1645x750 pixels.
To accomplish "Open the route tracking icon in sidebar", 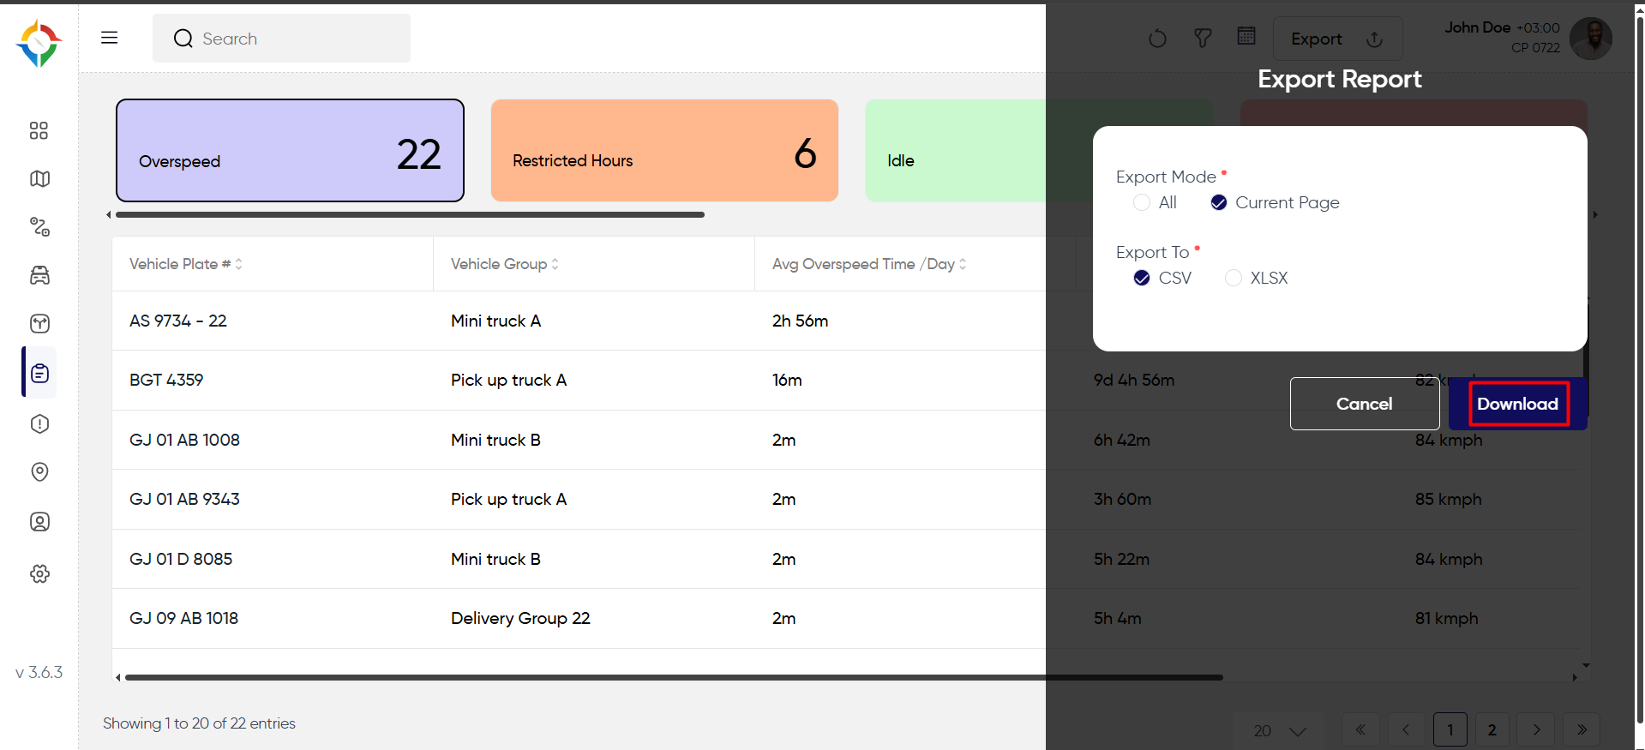I will [x=39, y=227].
